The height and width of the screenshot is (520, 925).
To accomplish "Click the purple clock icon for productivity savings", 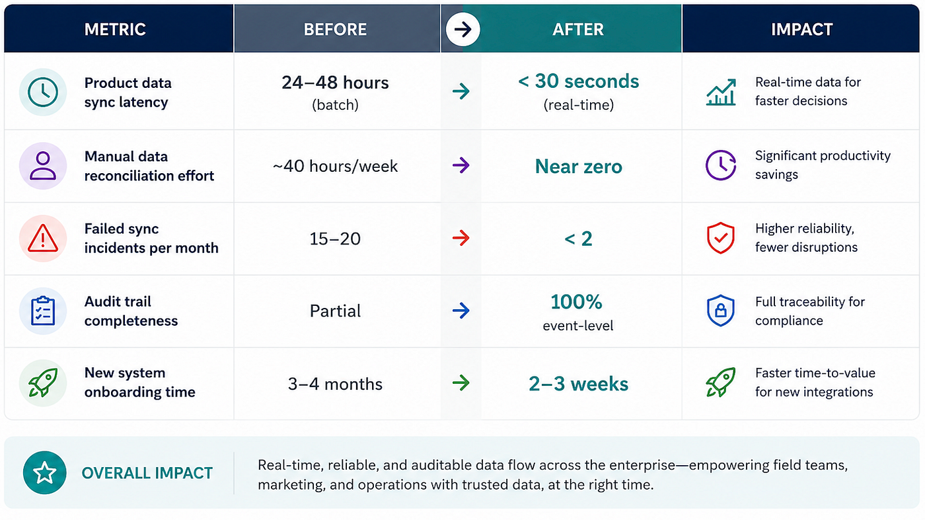I will pos(721,165).
